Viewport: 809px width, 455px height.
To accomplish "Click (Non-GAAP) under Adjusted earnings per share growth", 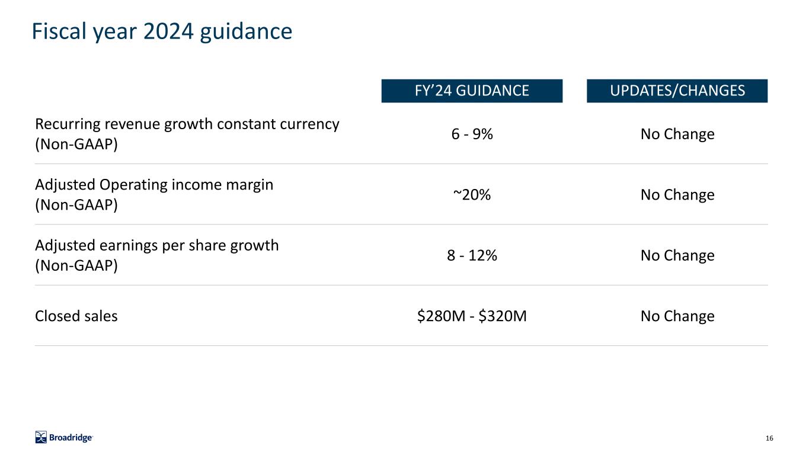I will tap(76, 265).
